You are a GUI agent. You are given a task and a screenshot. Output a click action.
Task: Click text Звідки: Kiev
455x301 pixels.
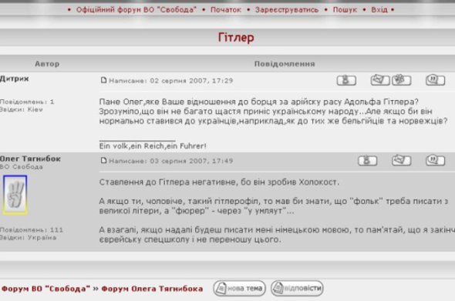[x=22, y=109]
